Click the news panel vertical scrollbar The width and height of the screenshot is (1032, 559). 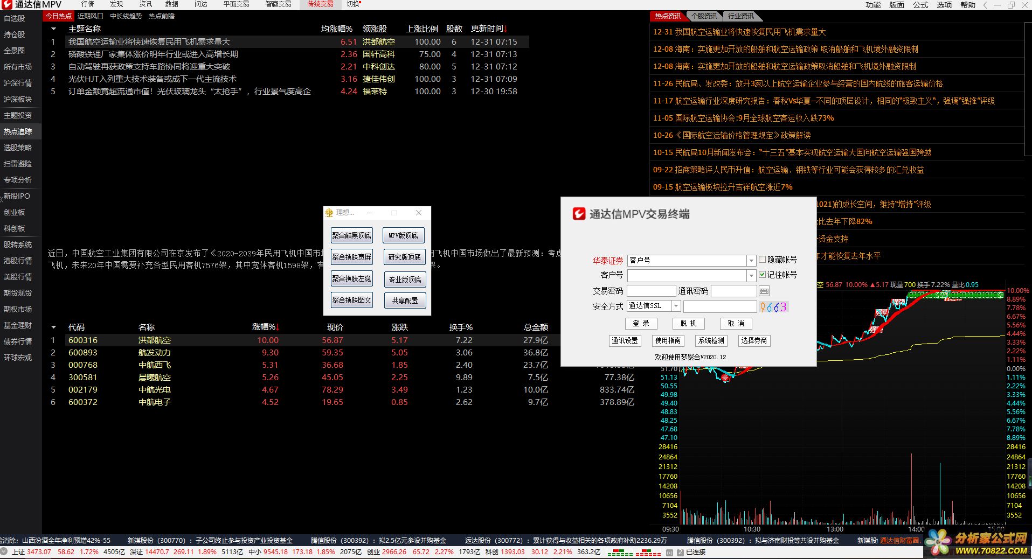click(1028, 89)
